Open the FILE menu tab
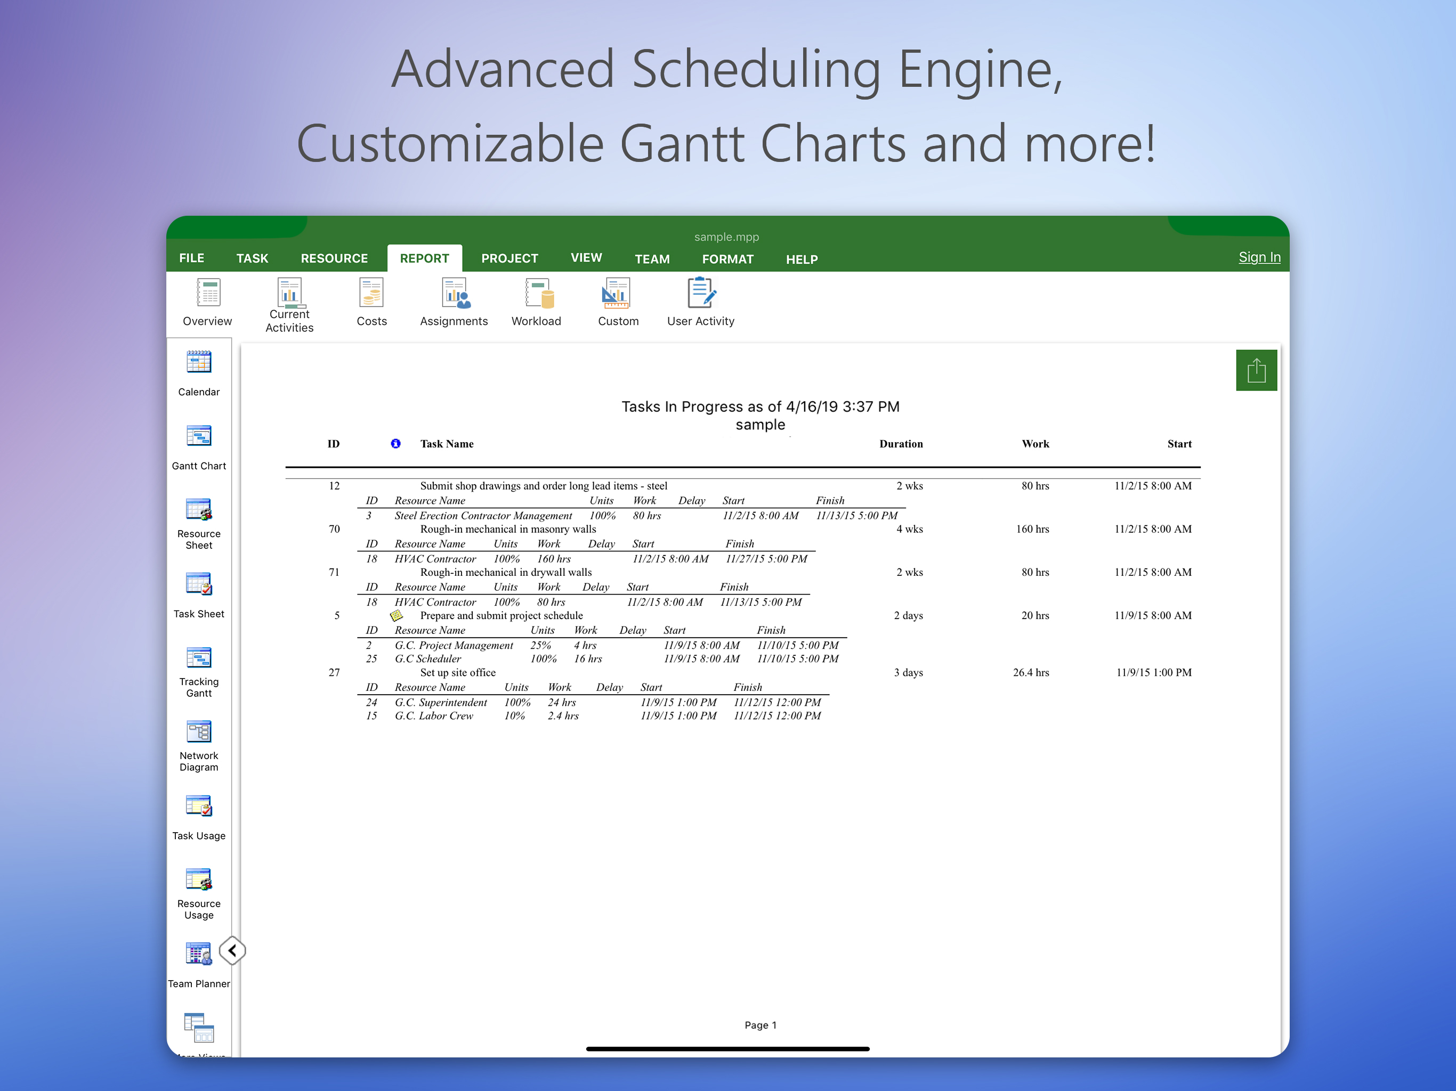This screenshot has height=1091, width=1456. tap(191, 258)
